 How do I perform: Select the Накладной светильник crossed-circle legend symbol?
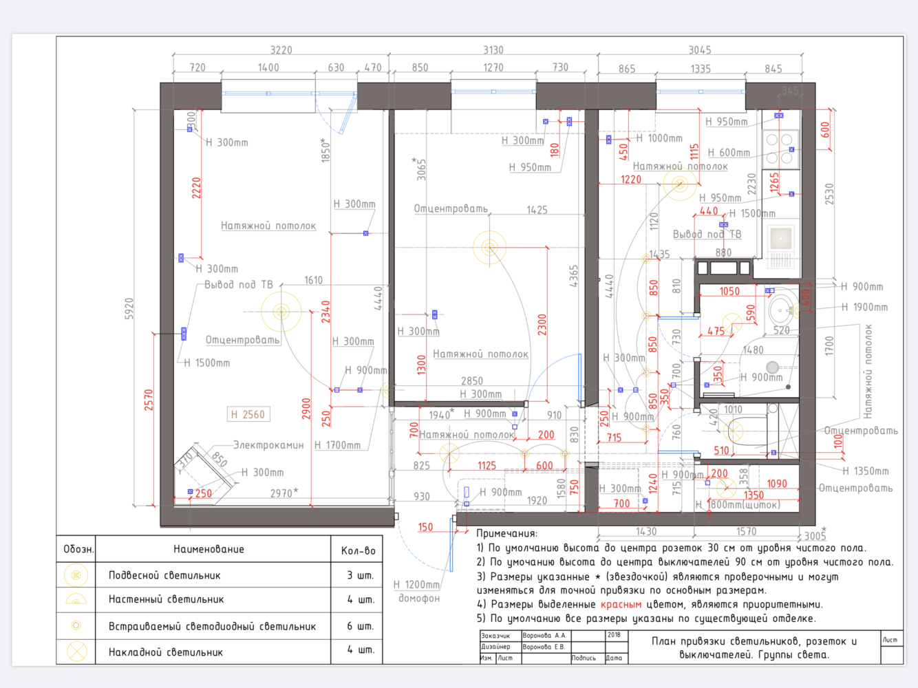point(77,652)
